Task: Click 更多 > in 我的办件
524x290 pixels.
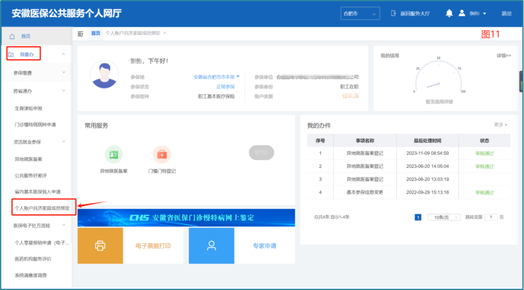Action: pyautogui.click(x=501, y=125)
